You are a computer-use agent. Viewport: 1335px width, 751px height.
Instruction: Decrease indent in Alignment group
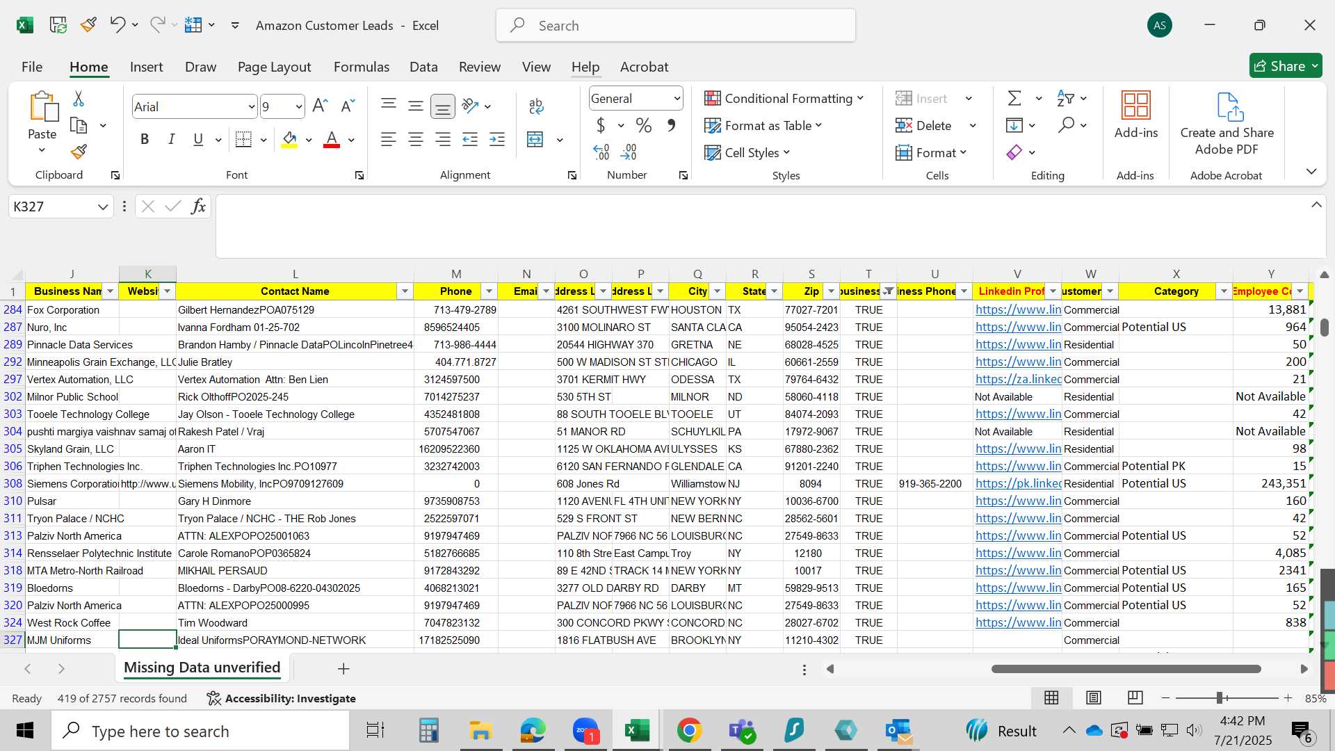click(x=470, y=139)
